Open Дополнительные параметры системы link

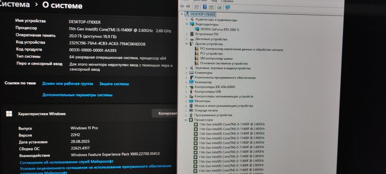point(77,95)
